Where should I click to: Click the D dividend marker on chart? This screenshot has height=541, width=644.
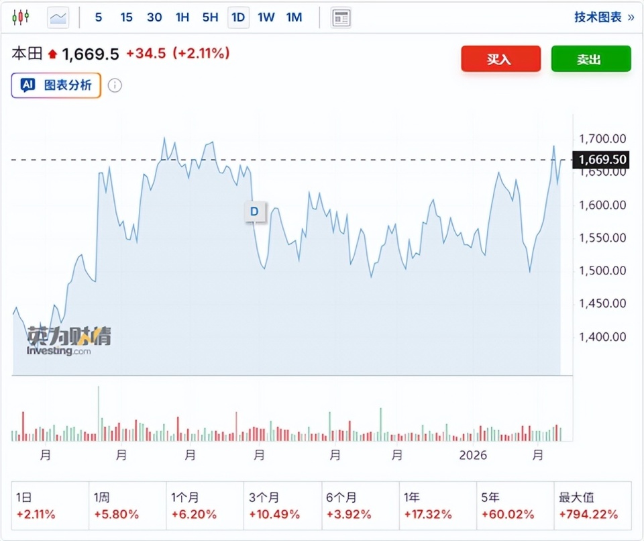[255, 211]
